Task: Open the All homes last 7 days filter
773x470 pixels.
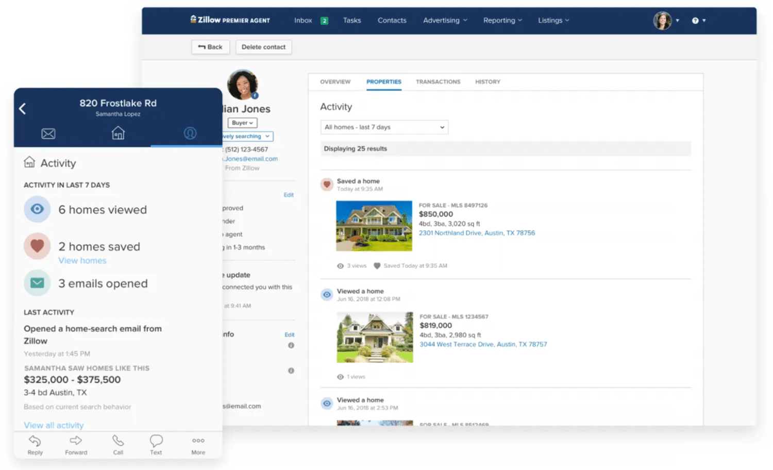Action: tap(384, 127)
